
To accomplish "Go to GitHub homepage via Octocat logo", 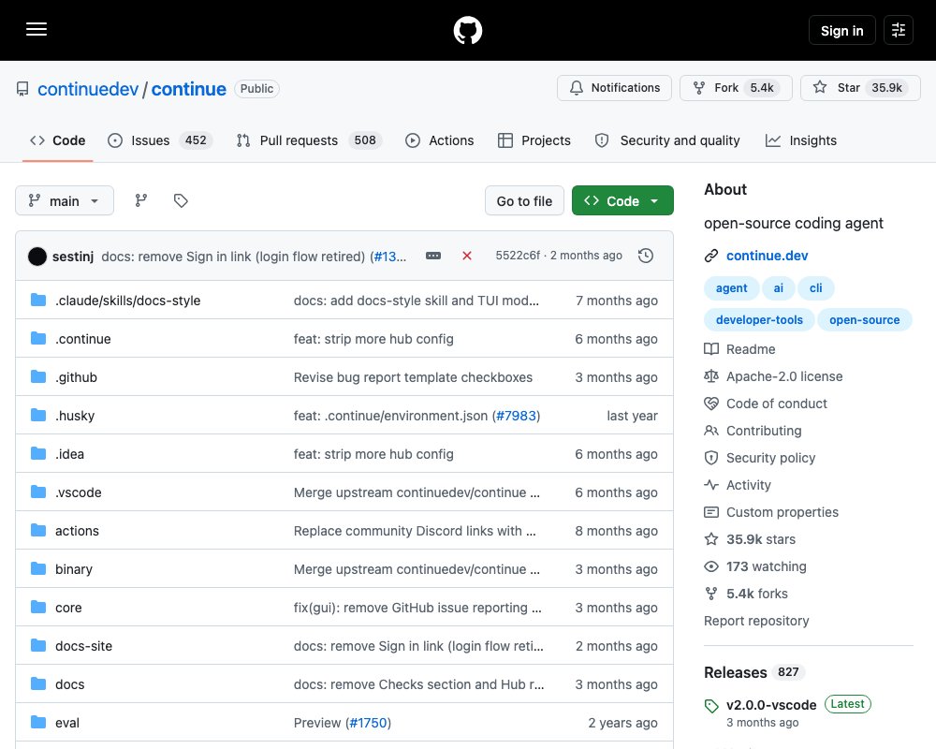I will tap(468, 30).
